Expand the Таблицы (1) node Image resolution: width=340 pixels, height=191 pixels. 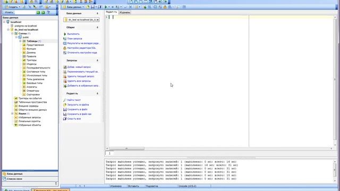pos(20,41)
